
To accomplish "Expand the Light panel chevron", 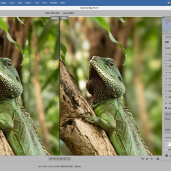I will (166, 54).
